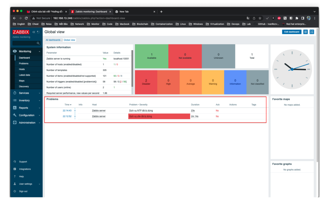Reload the page with refresh icon
The height and width of the screenshot is (211, 329).
(x=26, y=18)
